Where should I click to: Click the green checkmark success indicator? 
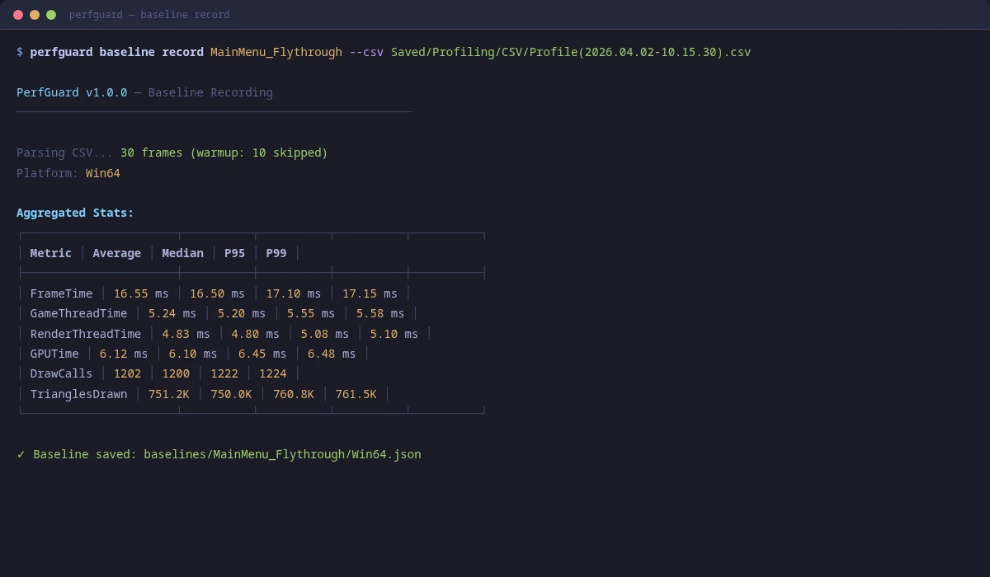21,454
